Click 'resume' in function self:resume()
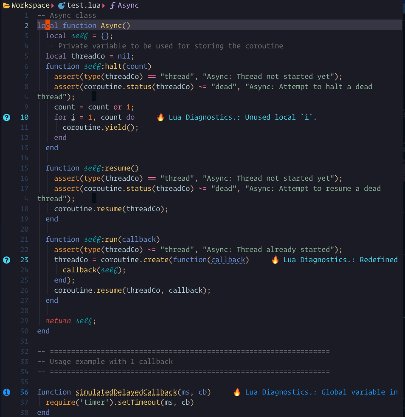The height and width of the screenshot is (417, 405). click(118, 168)
